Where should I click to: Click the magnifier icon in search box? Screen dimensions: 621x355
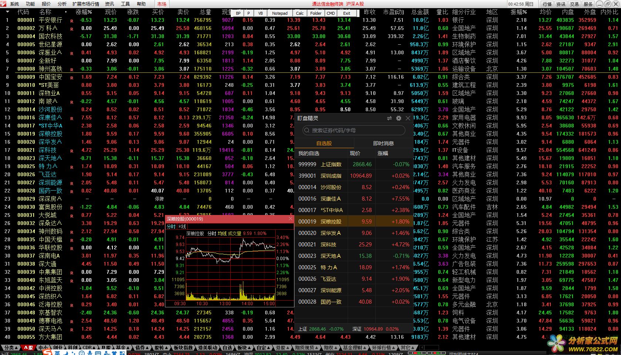tap(307, 130)
